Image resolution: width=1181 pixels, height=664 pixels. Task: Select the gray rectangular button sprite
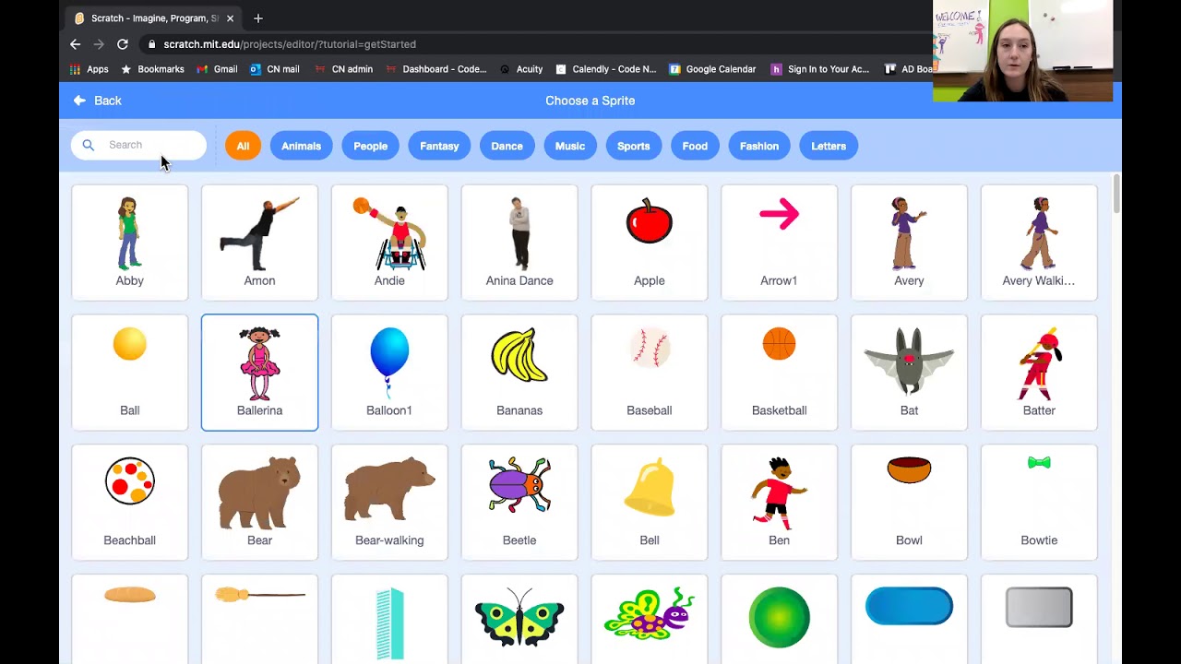coord(1039,619)
